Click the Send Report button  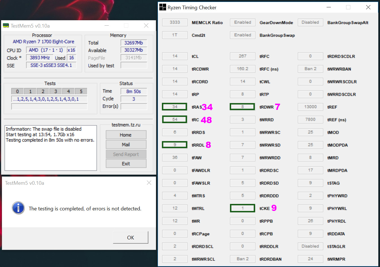(126, 154)
